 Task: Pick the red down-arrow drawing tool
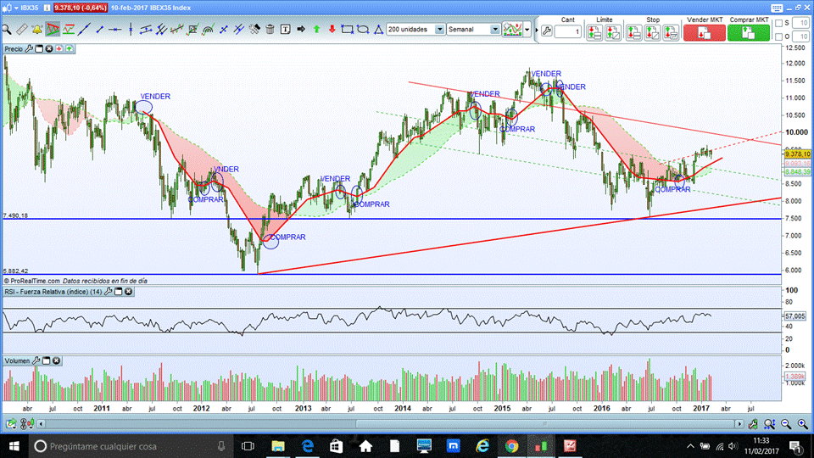(331, 29)
